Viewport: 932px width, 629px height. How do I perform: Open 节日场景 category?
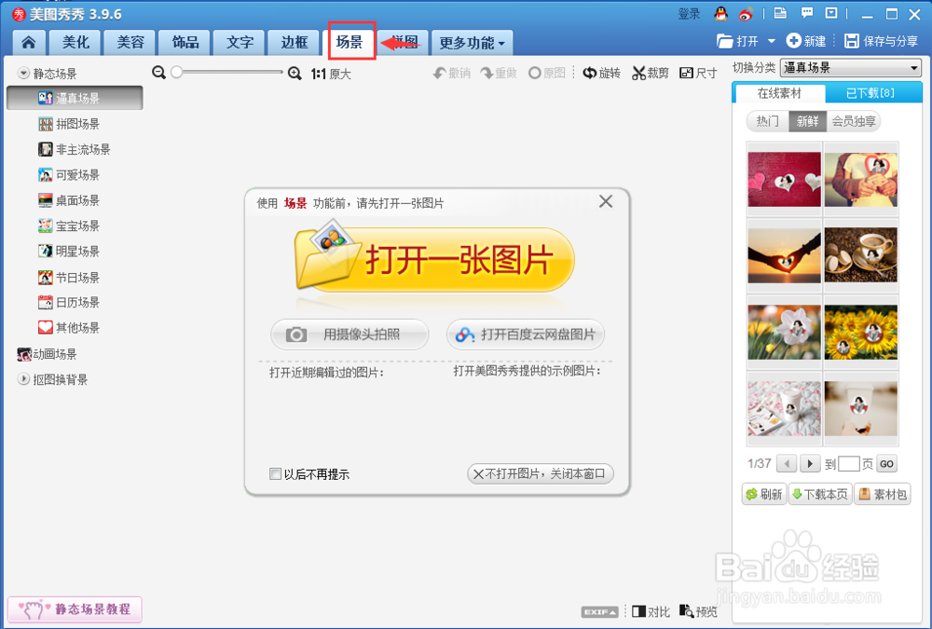point(69,278)
